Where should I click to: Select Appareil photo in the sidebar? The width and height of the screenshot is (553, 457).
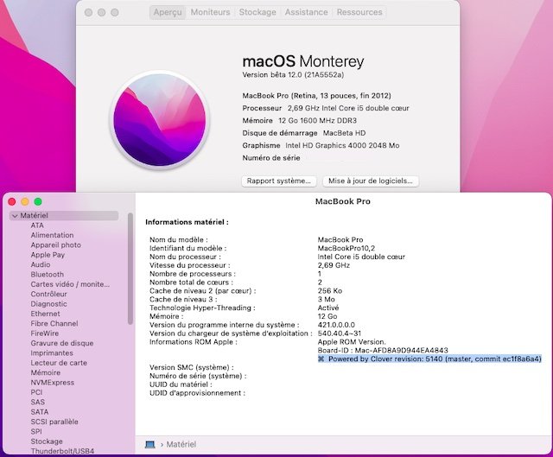pyautogui.click(x=55, y=245)
